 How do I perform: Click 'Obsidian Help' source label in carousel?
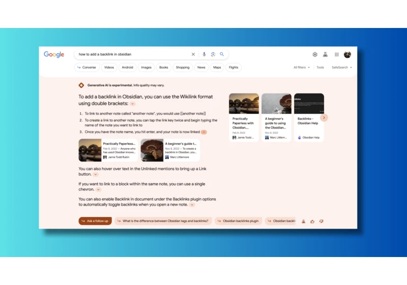(x=311, y=137)
